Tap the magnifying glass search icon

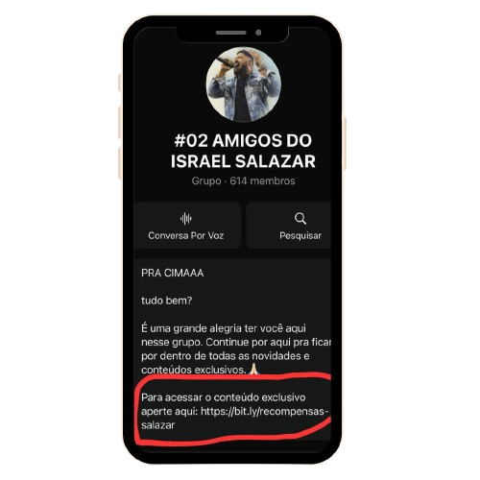pos(300,219)
